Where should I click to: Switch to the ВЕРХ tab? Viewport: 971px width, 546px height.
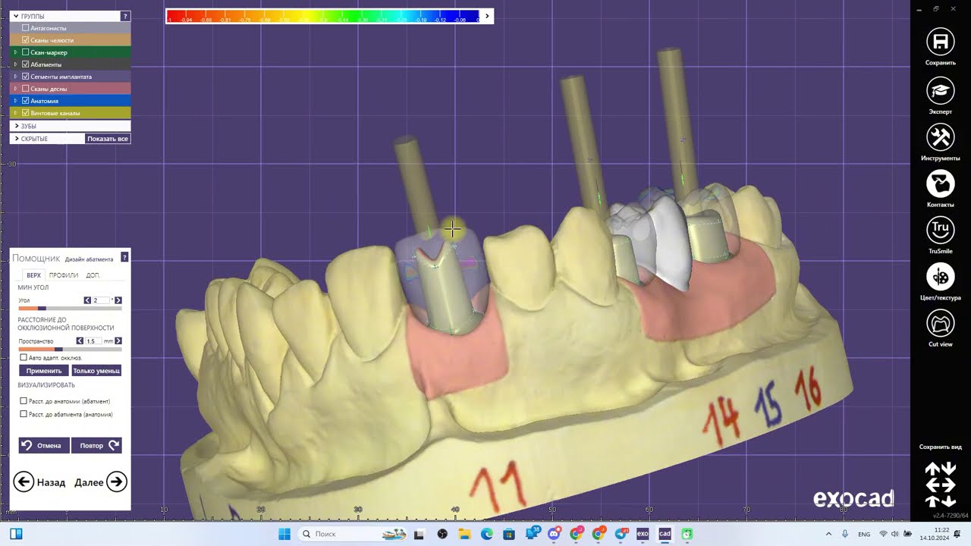click(x=33, y=275)
